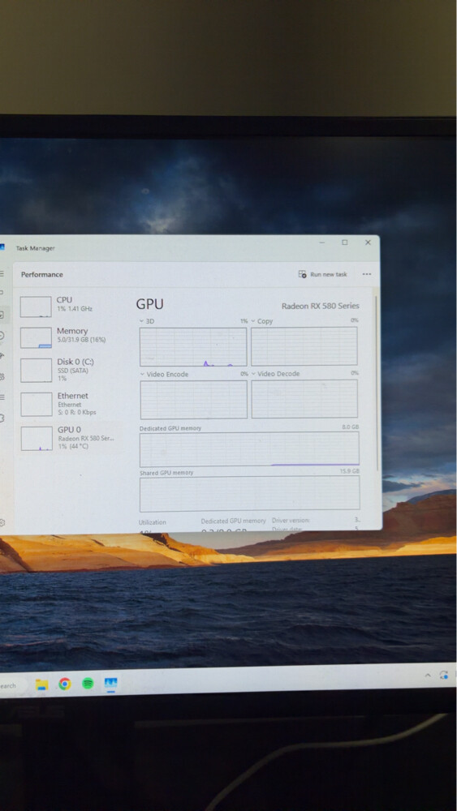The width and height of the screenshot is (457, 811).
Task: Click the Run new task button
Action: point(322,274)
